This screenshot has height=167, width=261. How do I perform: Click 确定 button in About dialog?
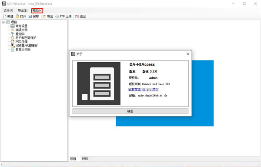click(130, 111)
